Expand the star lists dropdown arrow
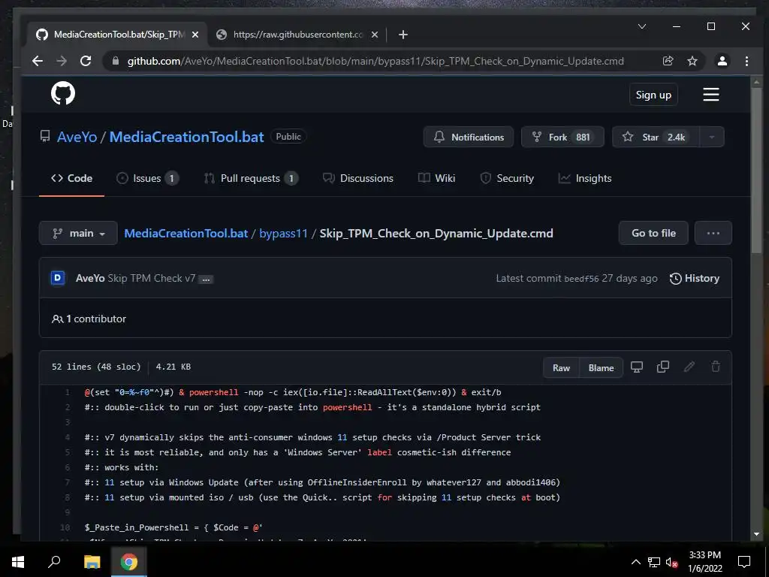 [712, 137]
